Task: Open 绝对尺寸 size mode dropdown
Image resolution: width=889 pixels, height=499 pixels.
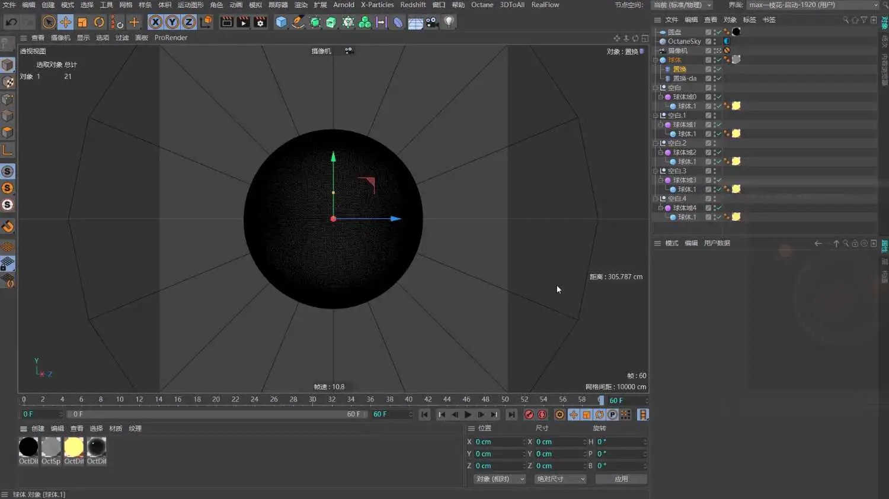Action: coord(560,479)
